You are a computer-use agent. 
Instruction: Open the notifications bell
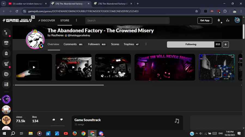click(219, 20)
